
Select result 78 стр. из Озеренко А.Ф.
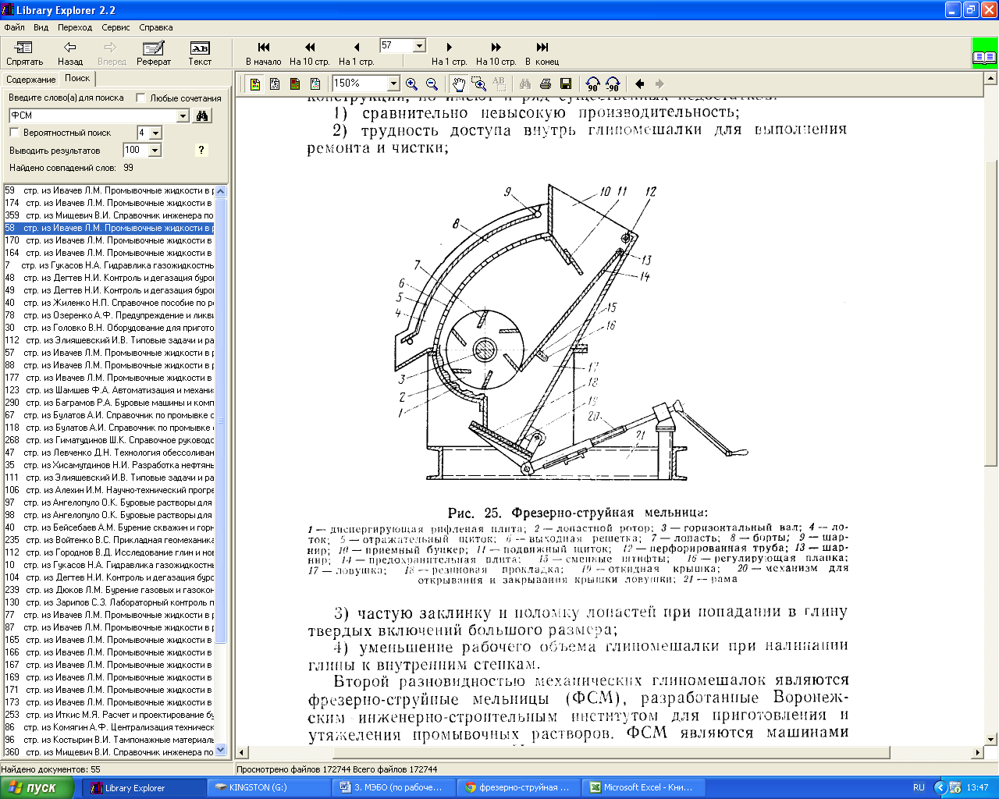coord(108,315)
